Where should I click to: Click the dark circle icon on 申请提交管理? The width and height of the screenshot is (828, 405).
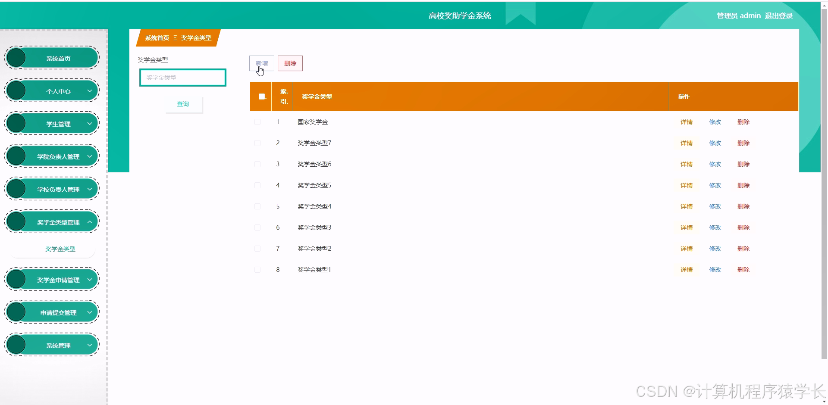coord(16,312)
